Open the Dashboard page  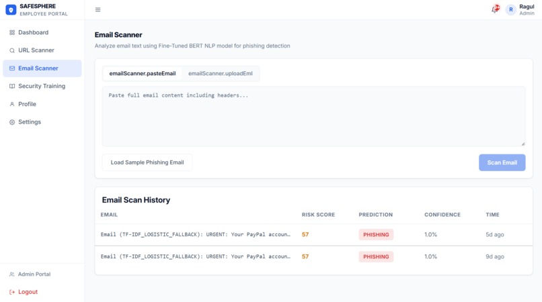pos(42,32)
